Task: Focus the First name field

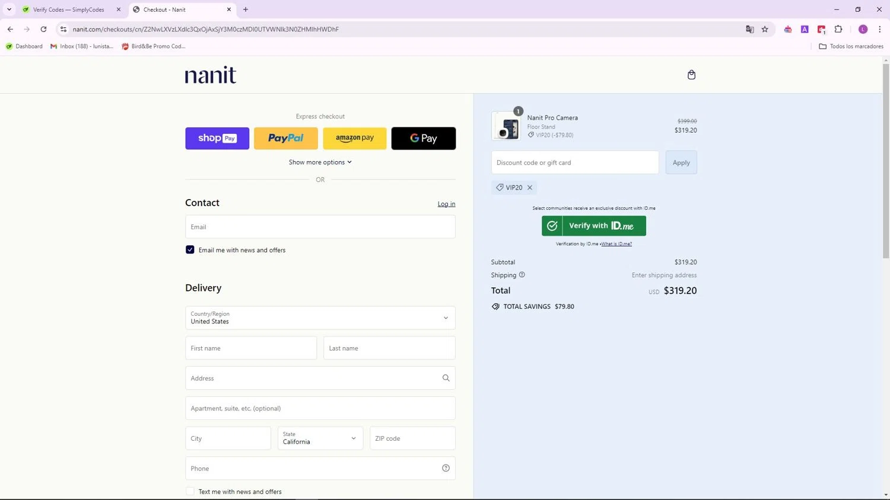Action: (251, 348)
